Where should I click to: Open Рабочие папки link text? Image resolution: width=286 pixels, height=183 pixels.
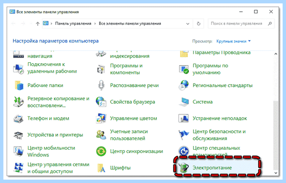click(45, 85)
